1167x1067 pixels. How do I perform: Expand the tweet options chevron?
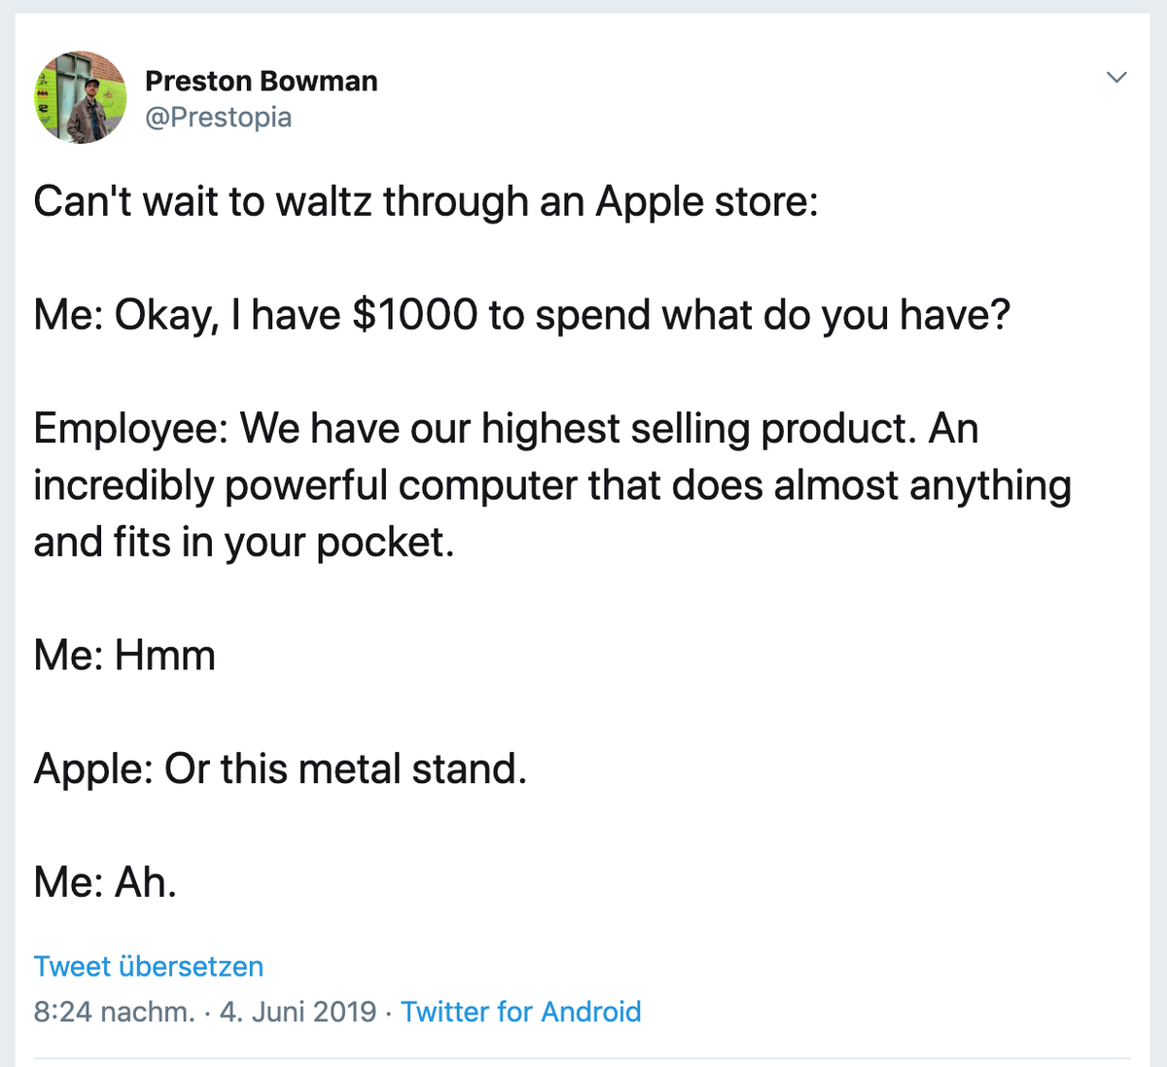click(1117, 77)
